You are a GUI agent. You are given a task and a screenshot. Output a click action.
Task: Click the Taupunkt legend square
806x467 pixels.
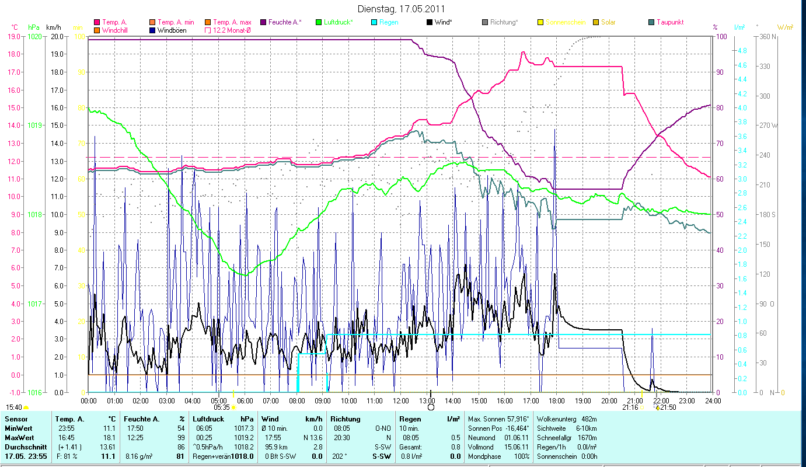click(x=651, y=22)
